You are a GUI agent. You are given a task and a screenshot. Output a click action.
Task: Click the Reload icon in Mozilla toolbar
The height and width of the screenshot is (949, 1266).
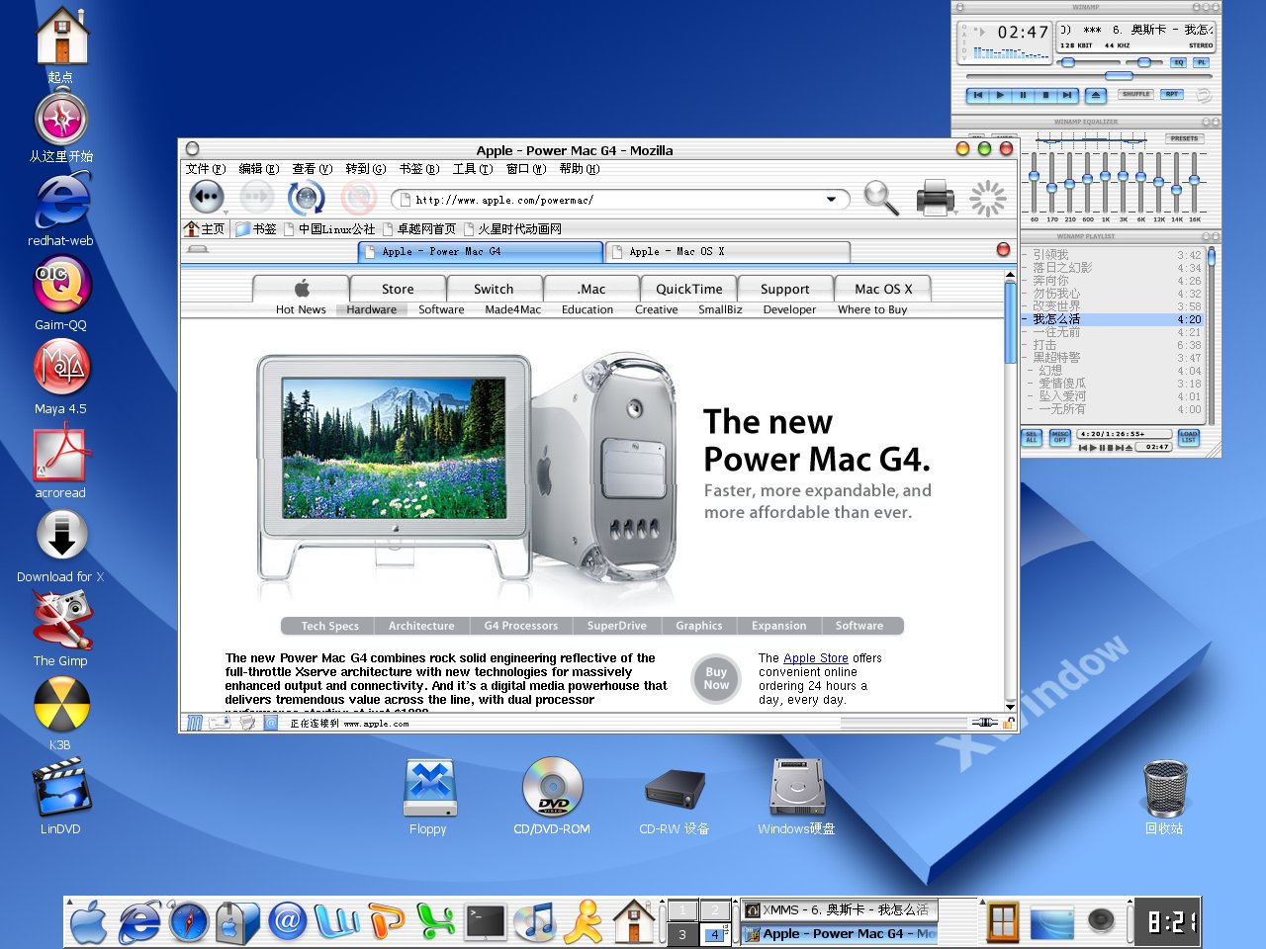tap(307, 198)
